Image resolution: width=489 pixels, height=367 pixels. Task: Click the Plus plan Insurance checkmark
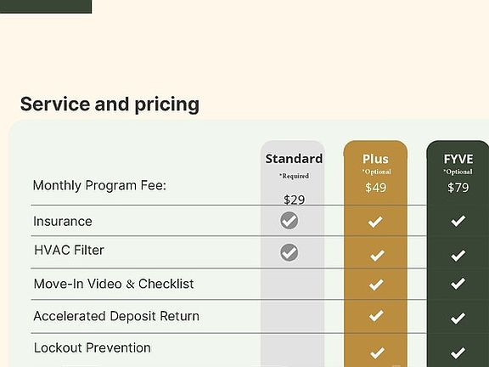pyautogui.click(x=375, y=222)
